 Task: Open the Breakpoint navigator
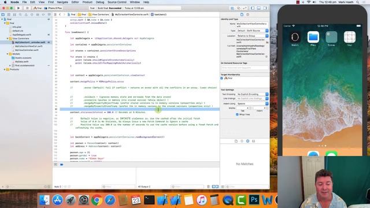[43, 14]
